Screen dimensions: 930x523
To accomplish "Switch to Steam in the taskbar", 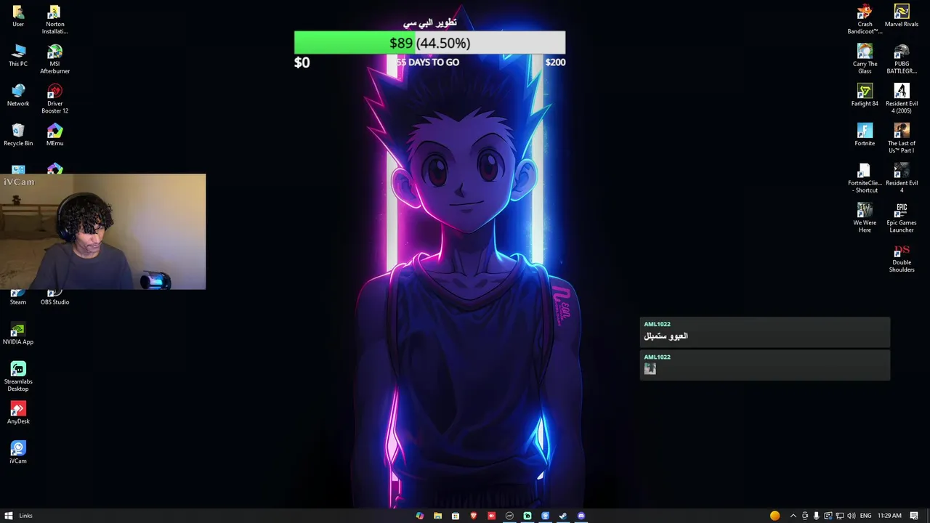I will click(563, 516).
